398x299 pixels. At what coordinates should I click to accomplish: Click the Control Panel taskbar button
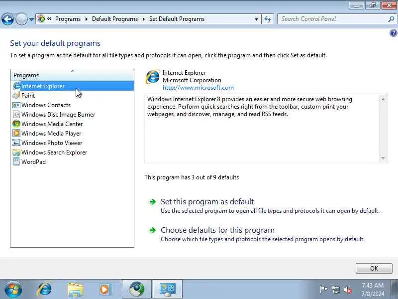coord(168,290)
